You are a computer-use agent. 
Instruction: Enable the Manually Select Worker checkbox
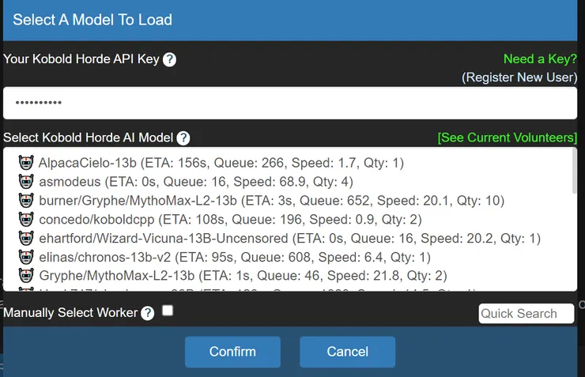pos(168,311)
